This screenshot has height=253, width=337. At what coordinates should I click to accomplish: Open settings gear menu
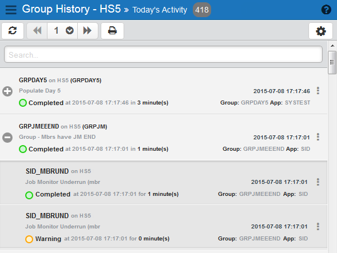pyautogui.click(x=320, y=31)
